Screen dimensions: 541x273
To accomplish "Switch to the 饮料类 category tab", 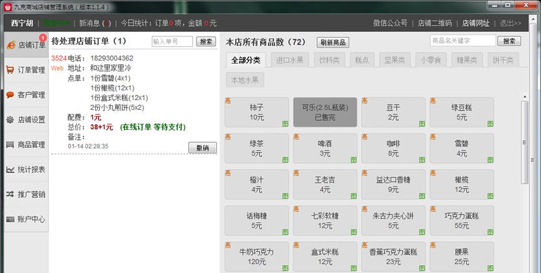I will (x=329, y=60).
